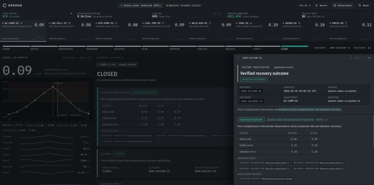Click DEMO-OUTCOME-01 under Outcome in closure
374x185 pixels.
click(x=159, y=171)
